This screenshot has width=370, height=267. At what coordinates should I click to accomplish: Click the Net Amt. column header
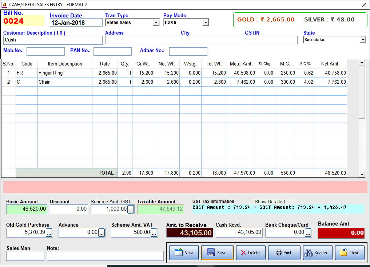330,64
